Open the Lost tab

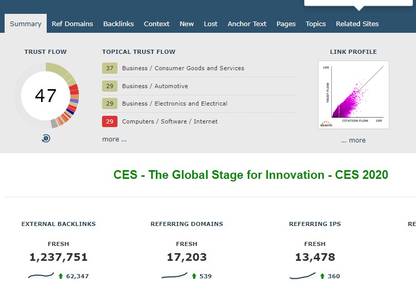[x=211, y=24]
